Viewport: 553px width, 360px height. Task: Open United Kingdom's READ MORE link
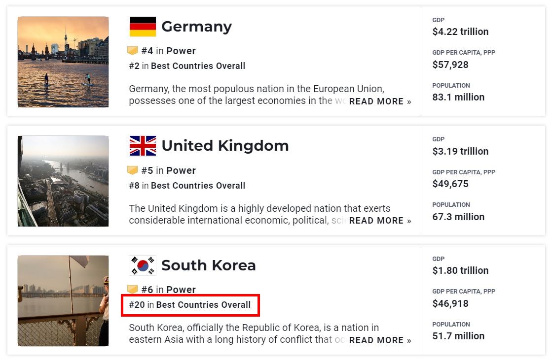tap(380, 221)
